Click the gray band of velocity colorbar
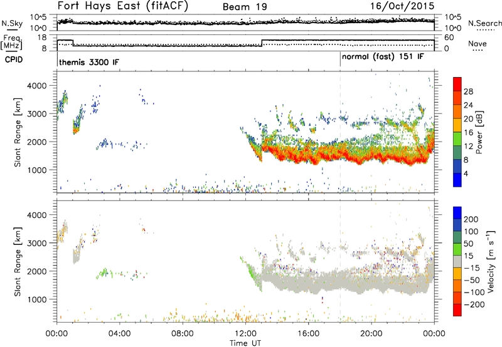 (457, 261)
